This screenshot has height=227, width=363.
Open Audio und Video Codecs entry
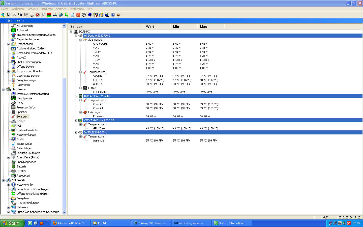[x=31, y=48]
